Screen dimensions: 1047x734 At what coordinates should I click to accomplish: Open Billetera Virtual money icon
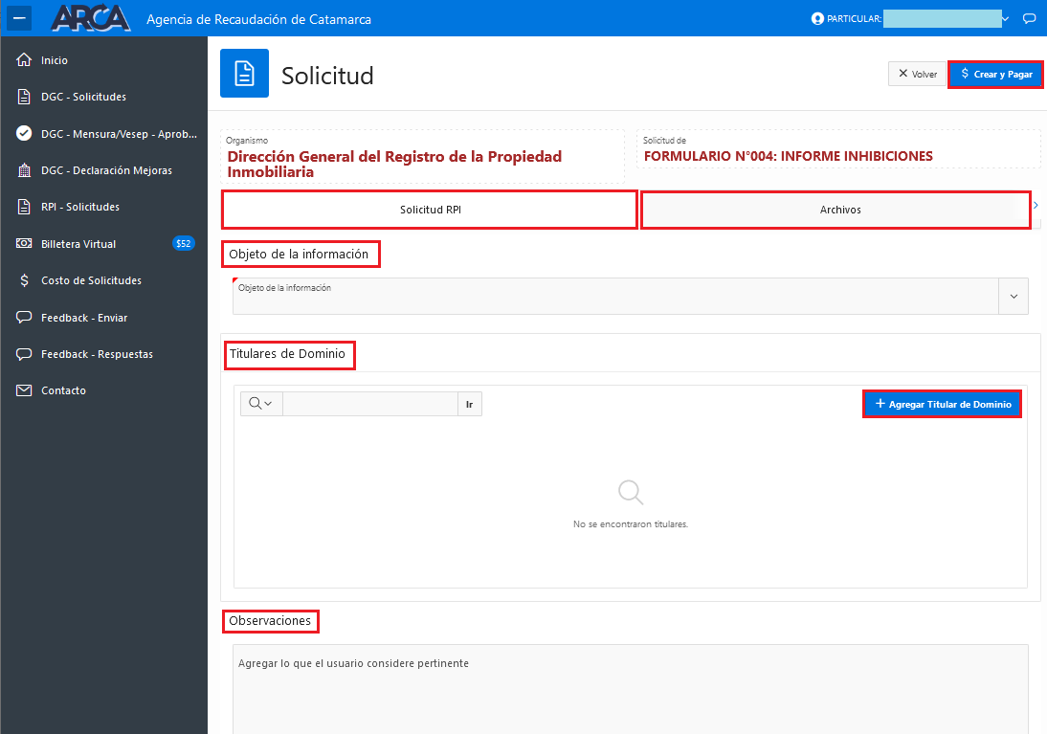24,243
